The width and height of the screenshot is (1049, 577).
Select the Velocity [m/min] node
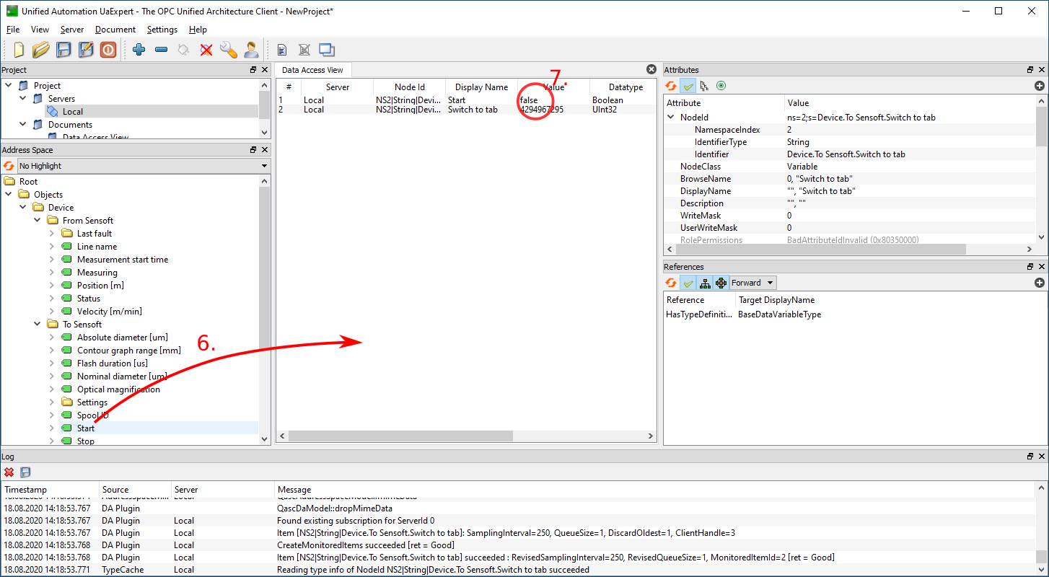(x=110, y=312)
